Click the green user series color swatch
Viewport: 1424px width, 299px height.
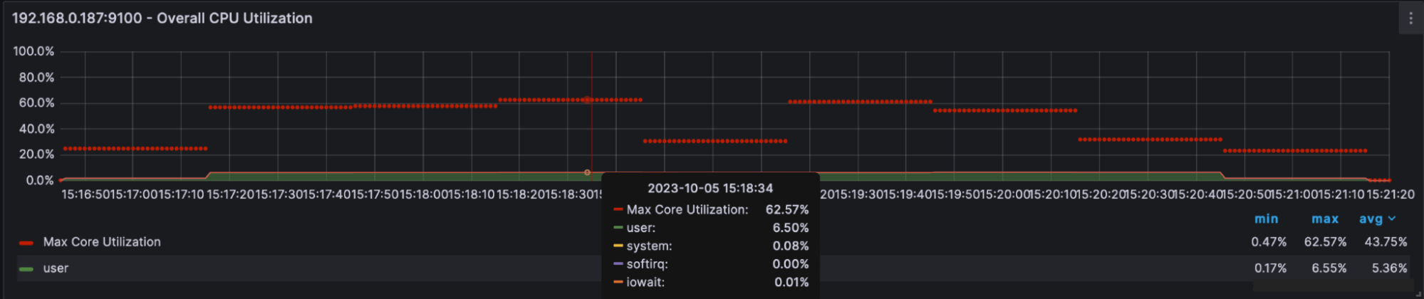(x=26, y=269)
